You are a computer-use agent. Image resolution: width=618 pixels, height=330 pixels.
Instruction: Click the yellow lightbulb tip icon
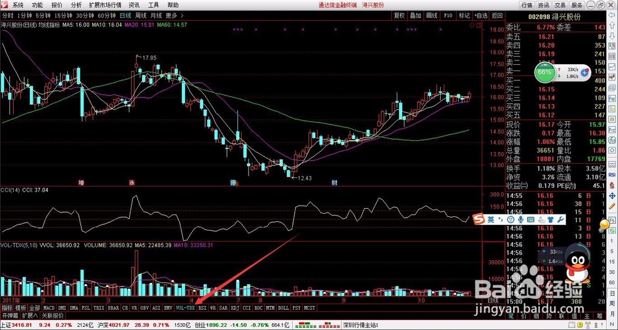click(x=604, y=226)
